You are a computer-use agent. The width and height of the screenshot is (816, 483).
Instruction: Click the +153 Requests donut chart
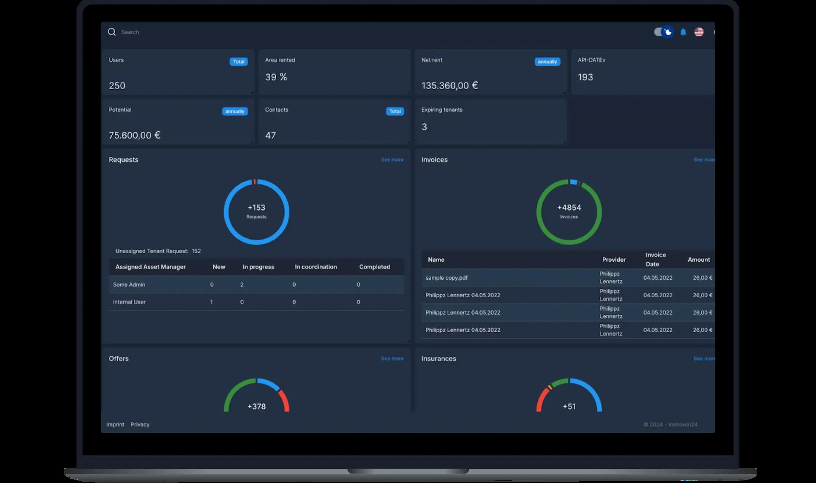click(257, 212)
